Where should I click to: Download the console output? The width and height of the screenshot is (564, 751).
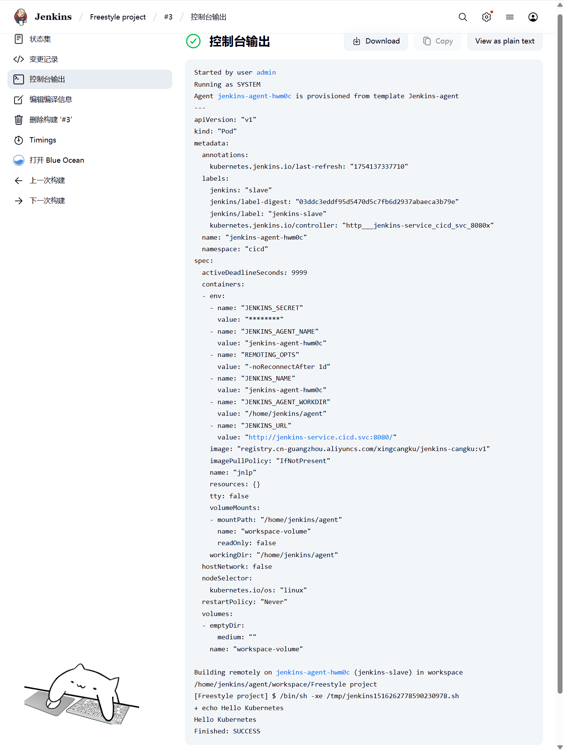point(376,41)
